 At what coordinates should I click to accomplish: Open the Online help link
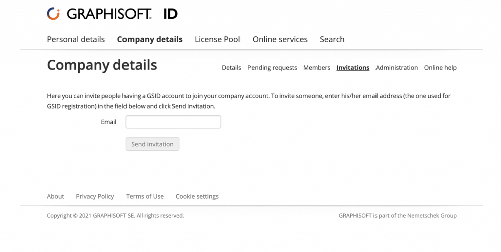[440, 68]
